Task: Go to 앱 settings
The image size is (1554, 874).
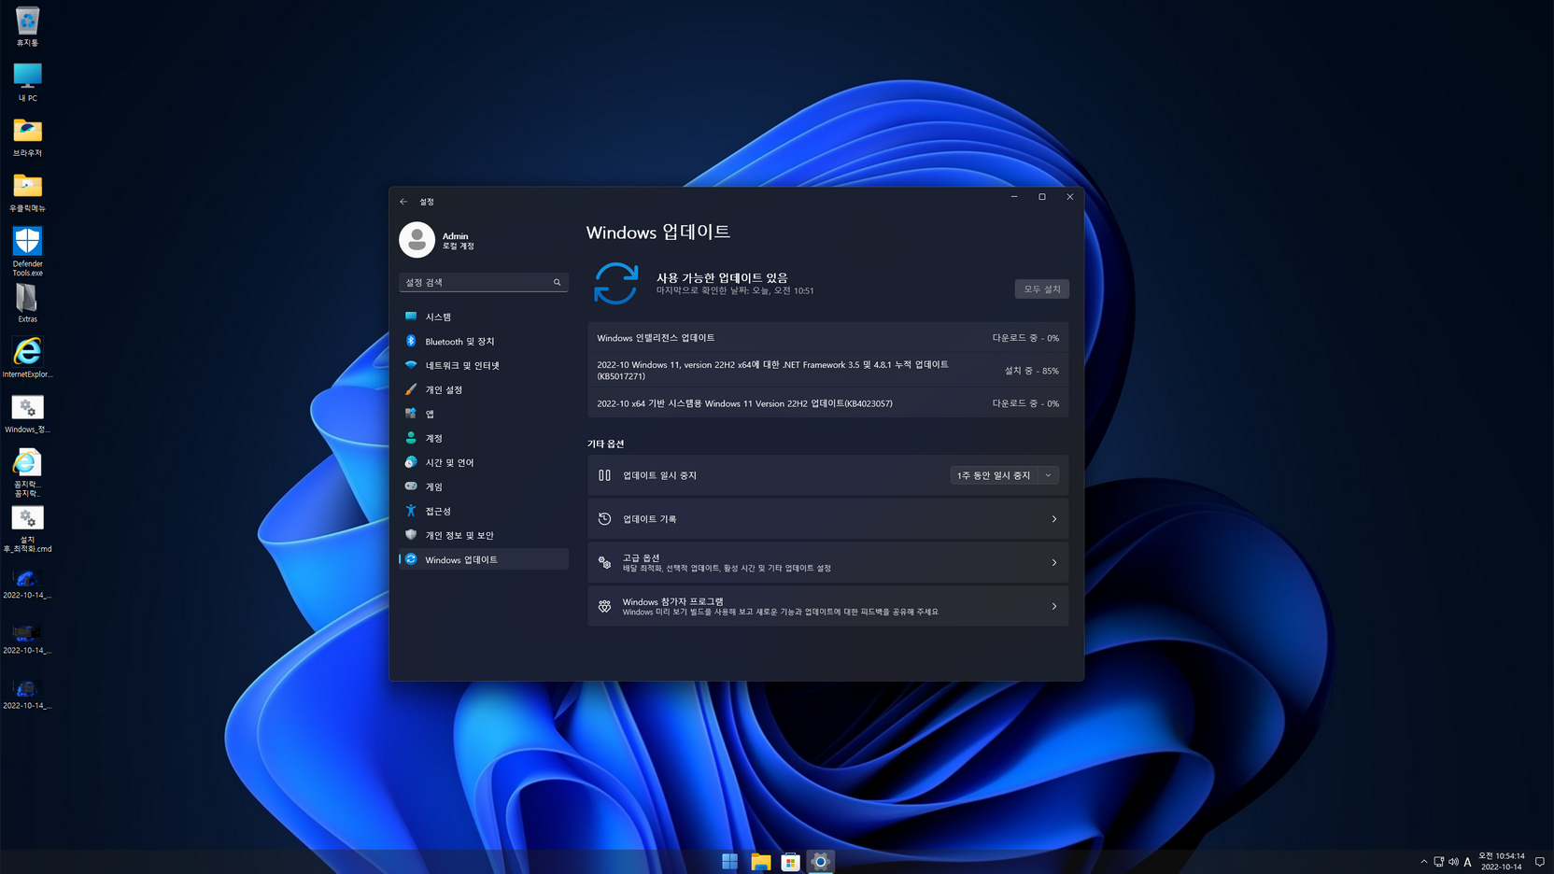Action: tap(483, 414)
